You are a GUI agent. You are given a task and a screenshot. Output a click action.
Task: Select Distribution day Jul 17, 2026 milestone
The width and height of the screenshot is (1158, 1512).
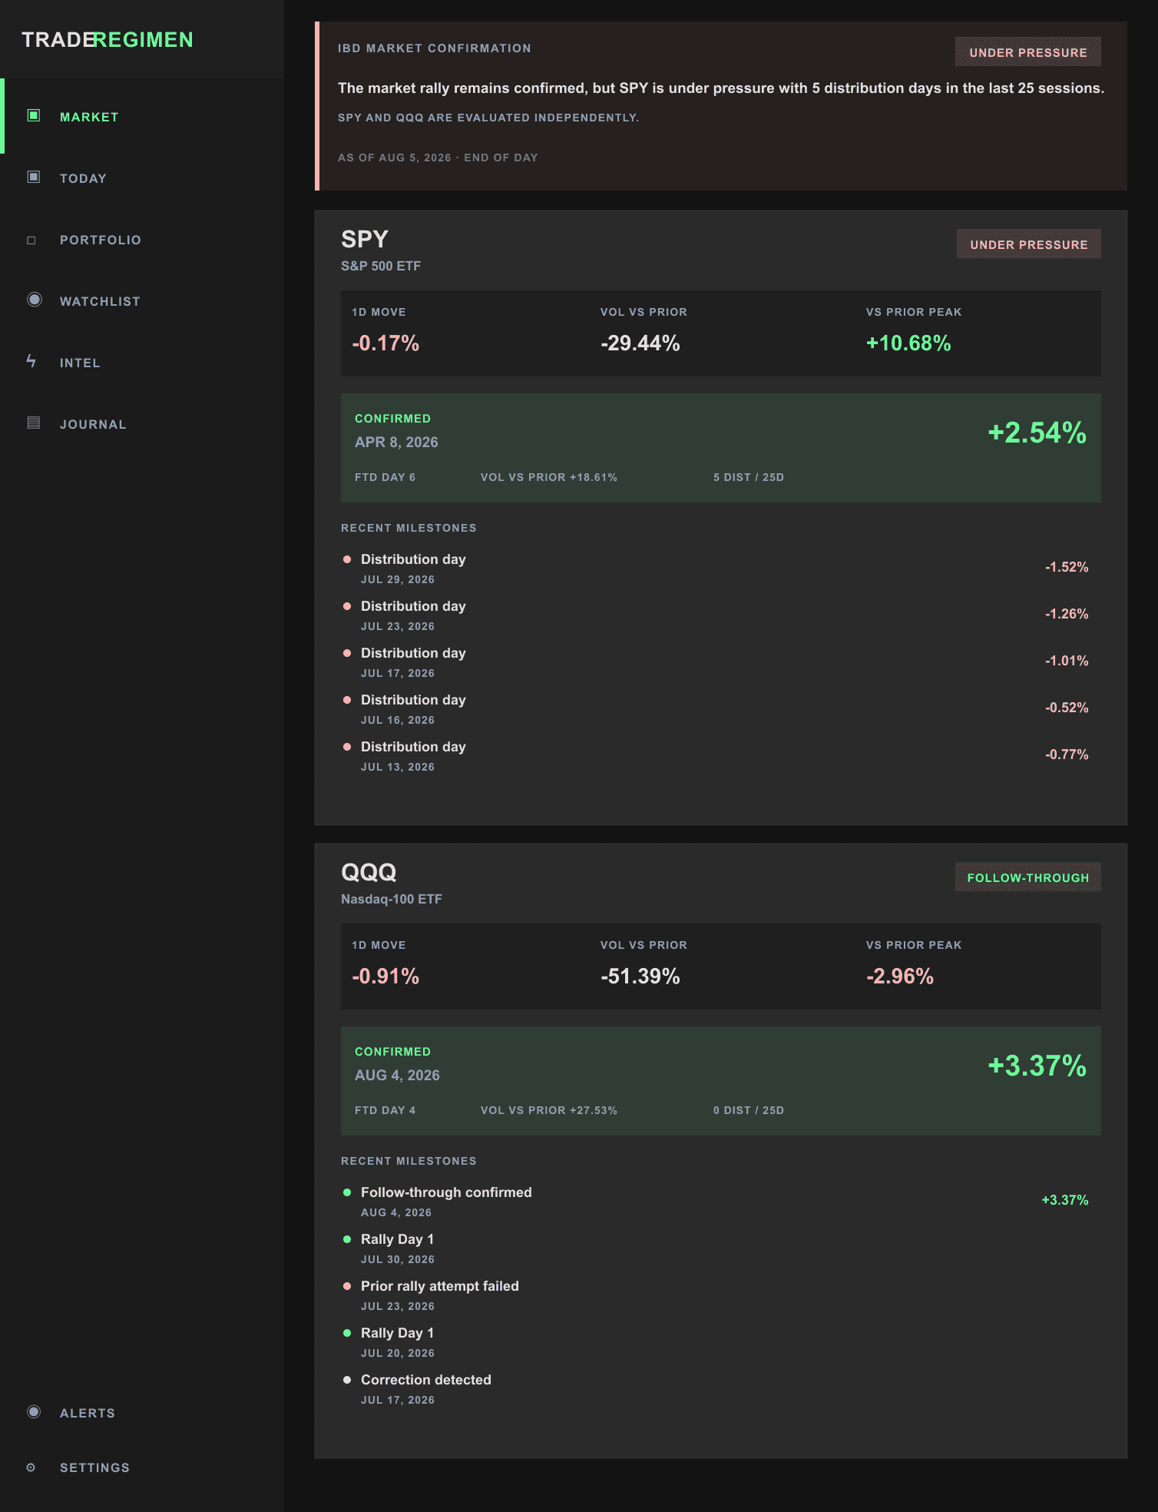pos(716,661)
